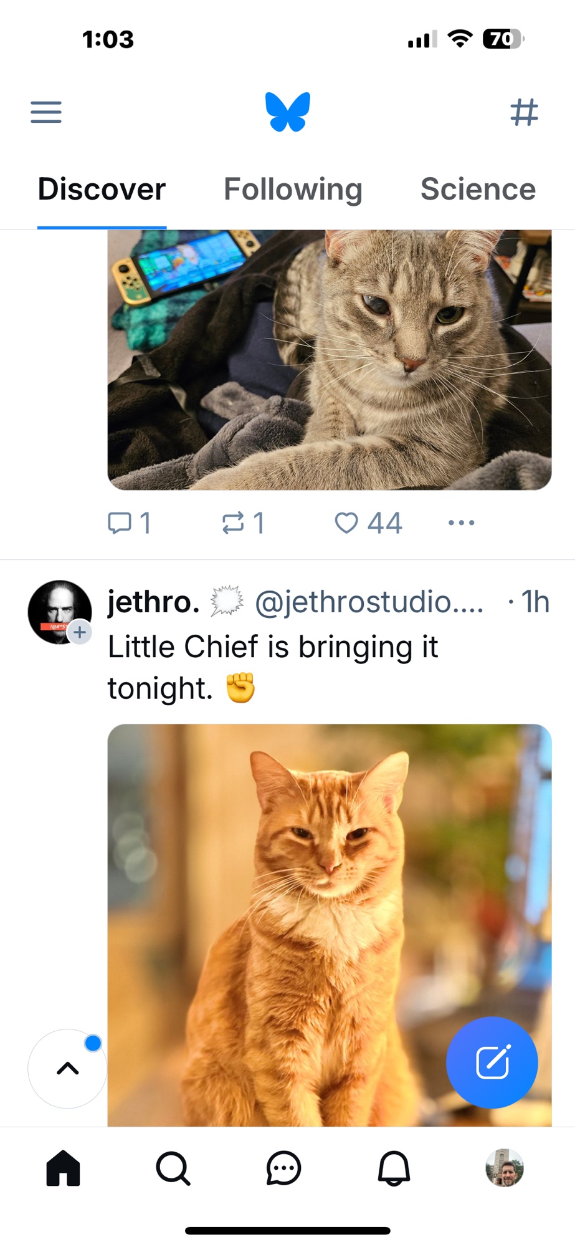This screenshot has width=575, height=1247.
Task: Compose a new post
Action: click(x=492, y=1062)
